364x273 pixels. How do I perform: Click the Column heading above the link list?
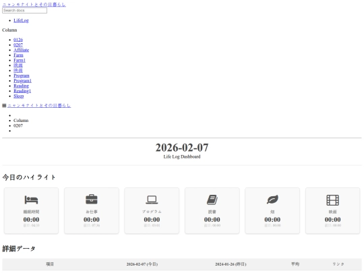(x=9, y=30)
